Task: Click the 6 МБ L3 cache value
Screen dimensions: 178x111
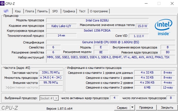Action: pyautogui.click(x=147, y=88)
